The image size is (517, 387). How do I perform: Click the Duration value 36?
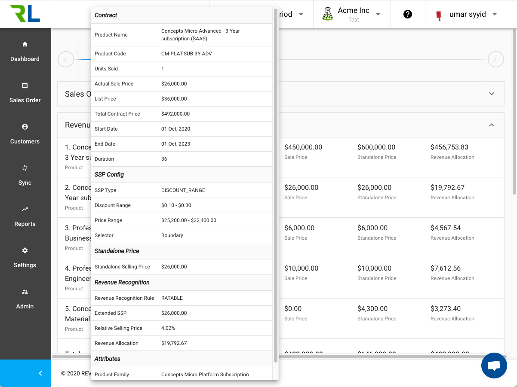(x=164, y=159)
